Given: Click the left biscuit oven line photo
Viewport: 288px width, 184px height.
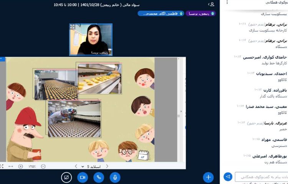Looking at the screenshot, I should pyautogui.click(x=56, y=84).
